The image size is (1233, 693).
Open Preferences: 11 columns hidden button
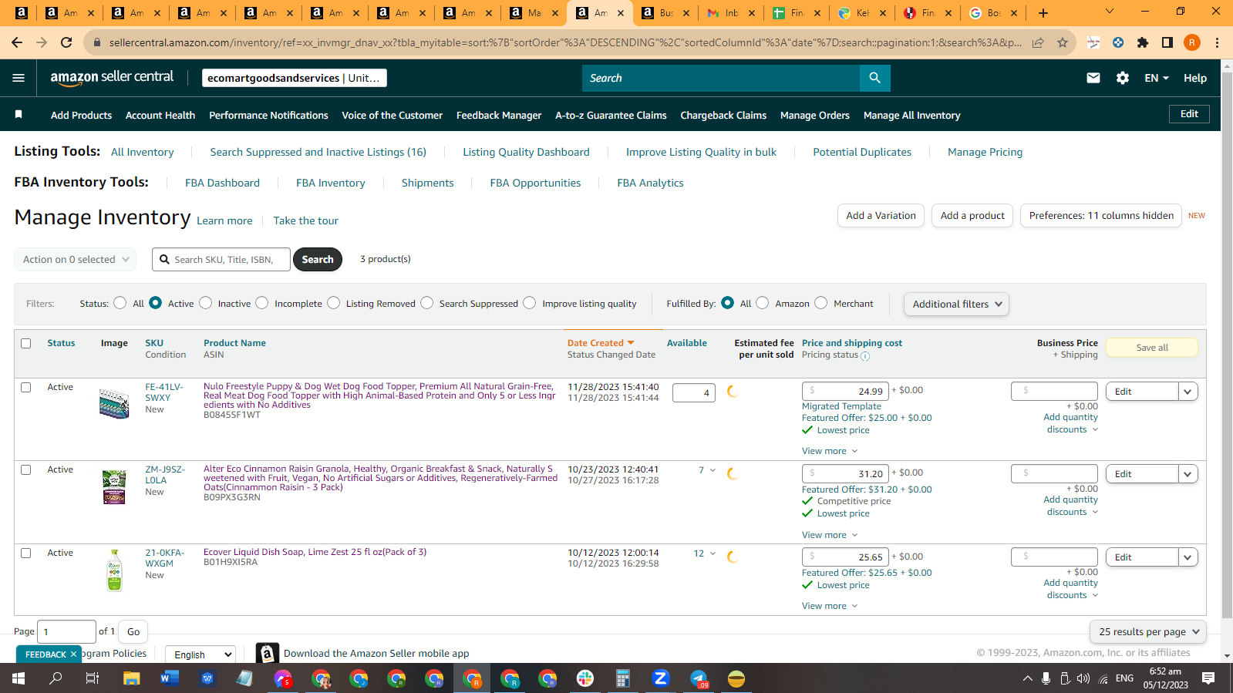(1101, 216)
